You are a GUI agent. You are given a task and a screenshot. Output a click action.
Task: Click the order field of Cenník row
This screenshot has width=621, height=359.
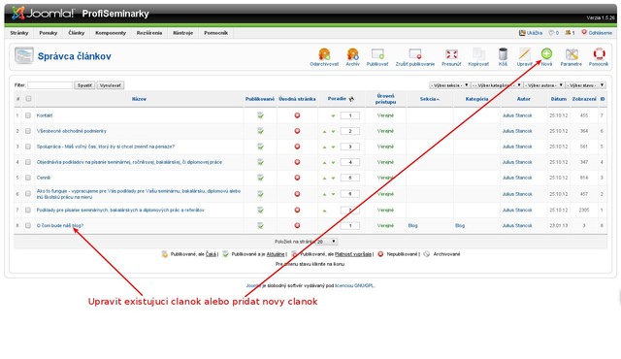pos(350,178)
